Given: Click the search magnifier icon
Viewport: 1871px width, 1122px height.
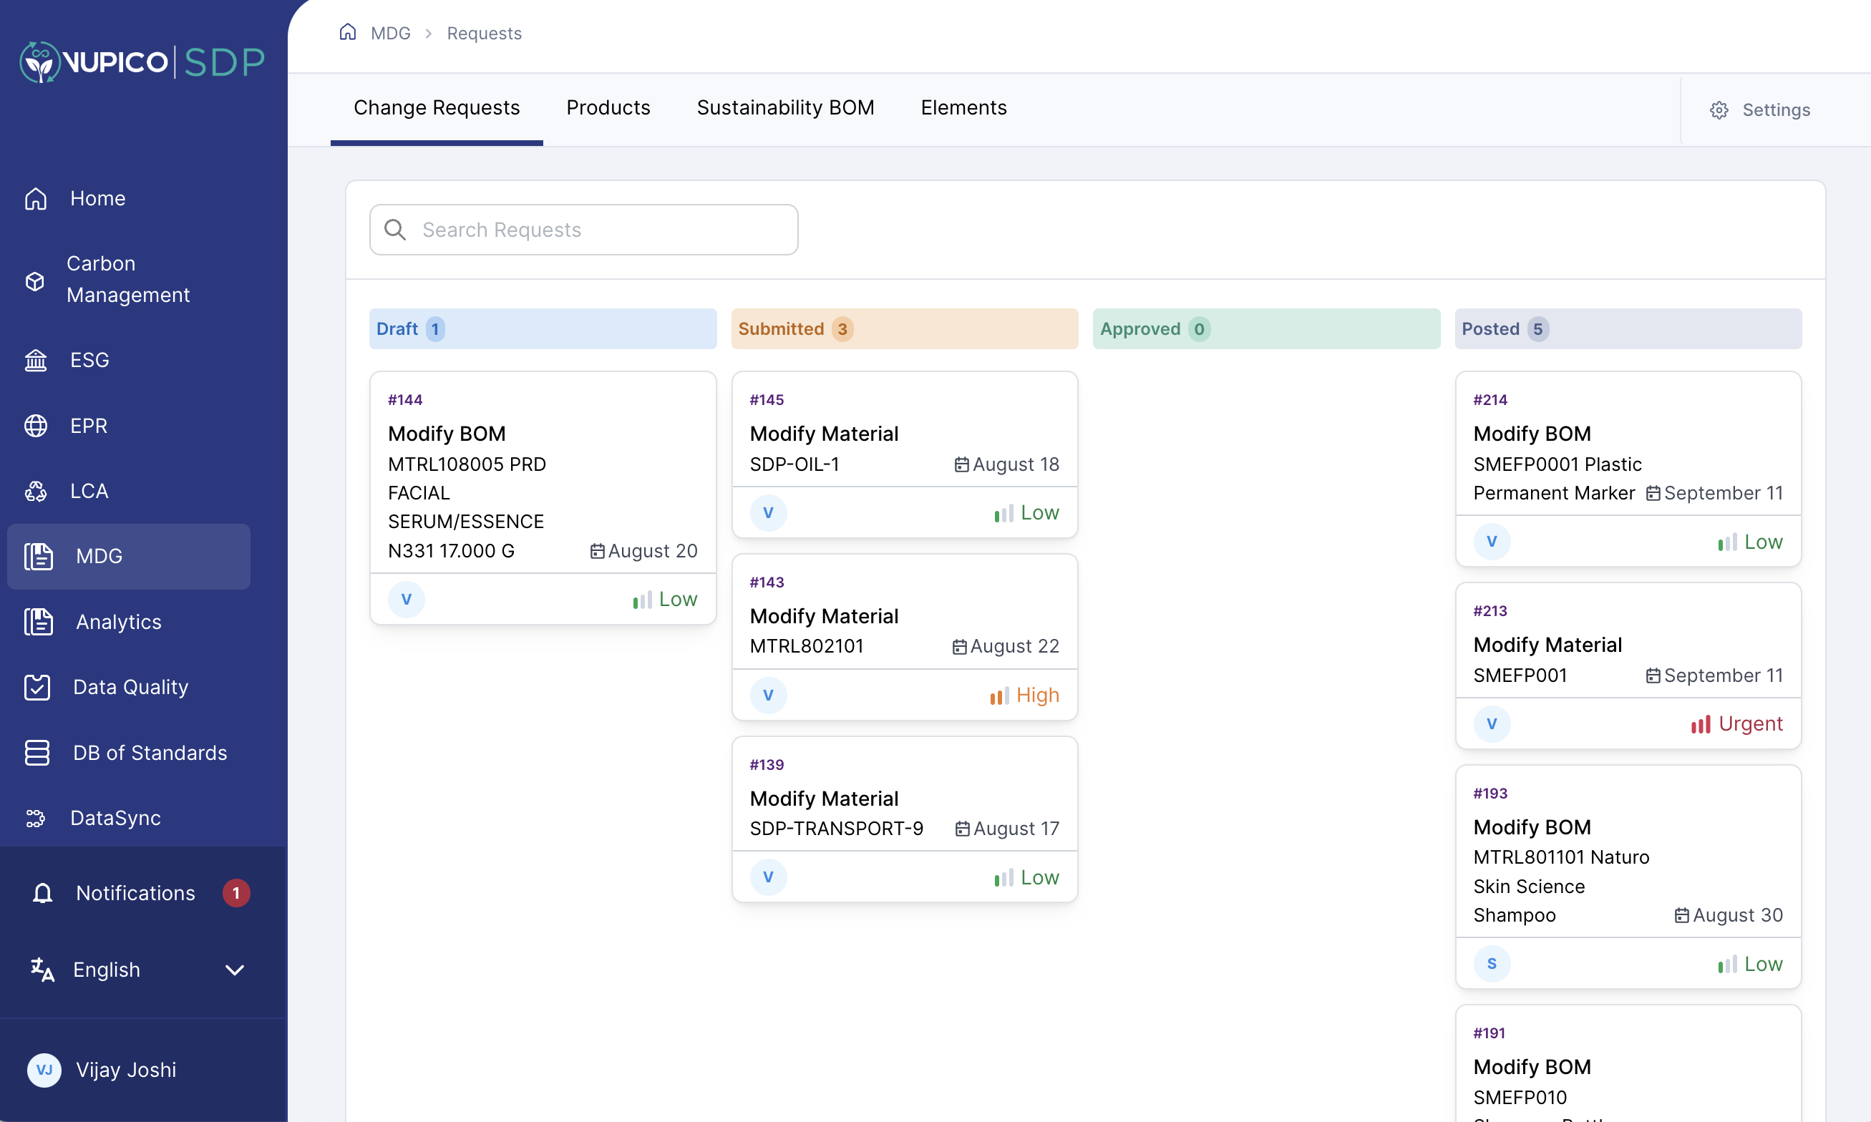Looking at the screenshot, I should (x=395, y=230).
